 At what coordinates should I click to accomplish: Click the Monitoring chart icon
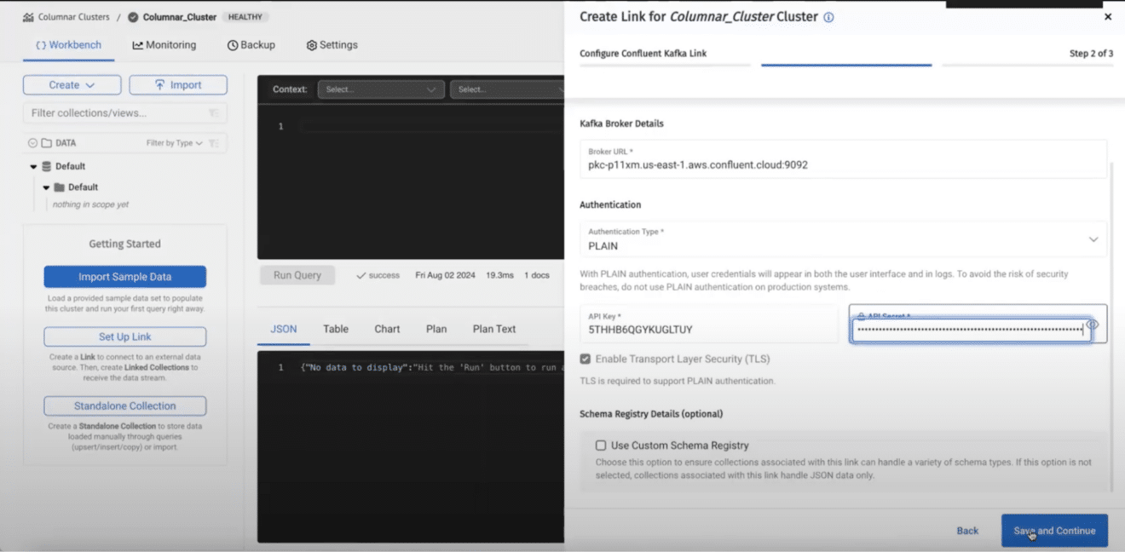point(136,45)
